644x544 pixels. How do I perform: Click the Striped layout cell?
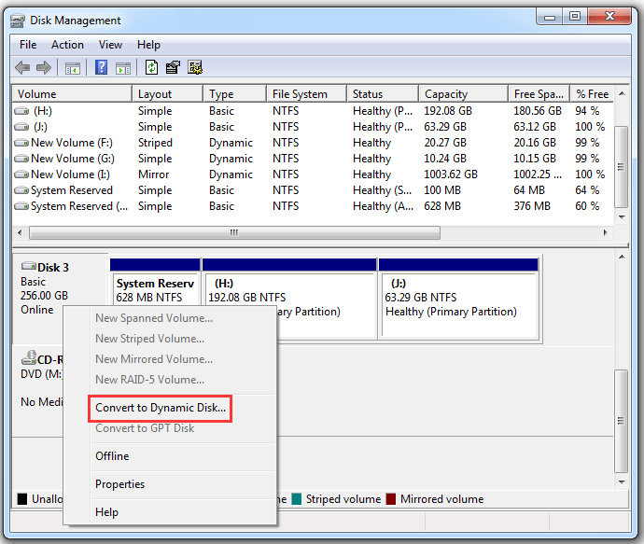pyautogui.click(x=155, y=143)
